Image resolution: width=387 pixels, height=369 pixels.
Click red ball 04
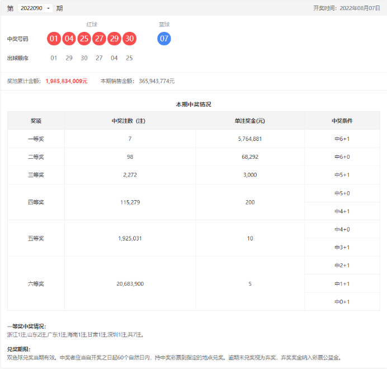click(69, 39)
